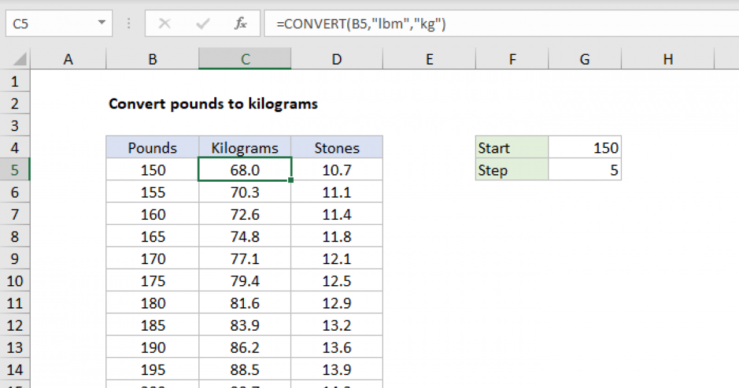Click the Enter checkmark icon in formula bar
The width and height of the screenshot is (739, 388).
pos(202,23)
